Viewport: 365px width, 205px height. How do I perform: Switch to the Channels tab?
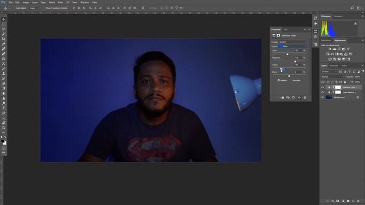334,66
